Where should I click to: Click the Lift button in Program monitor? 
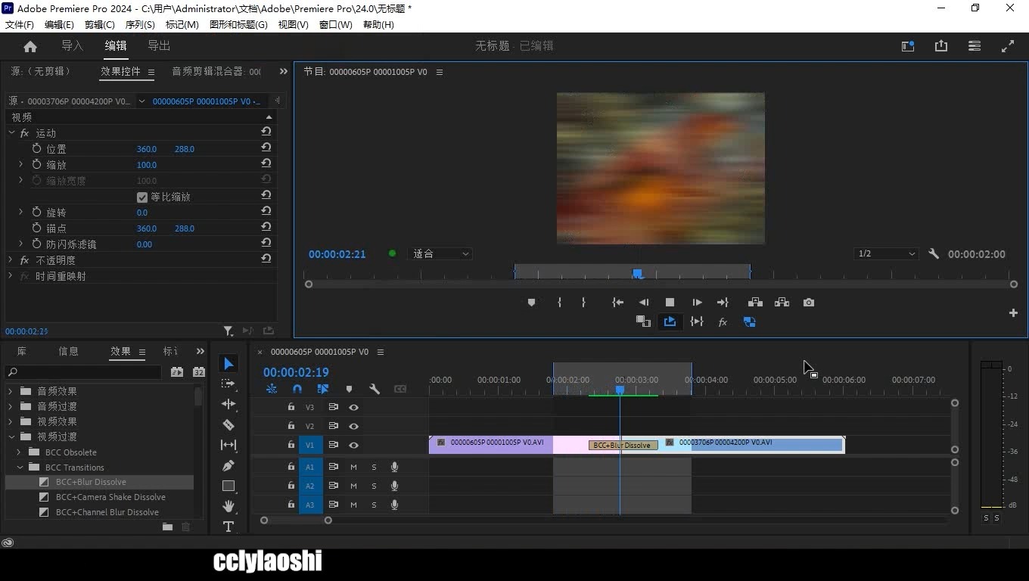tap(755, 303)
